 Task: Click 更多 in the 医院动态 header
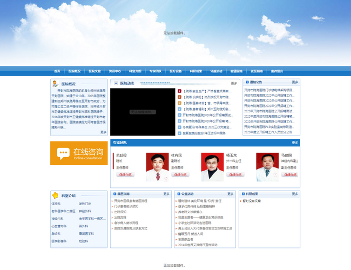[x=234, y=83]
